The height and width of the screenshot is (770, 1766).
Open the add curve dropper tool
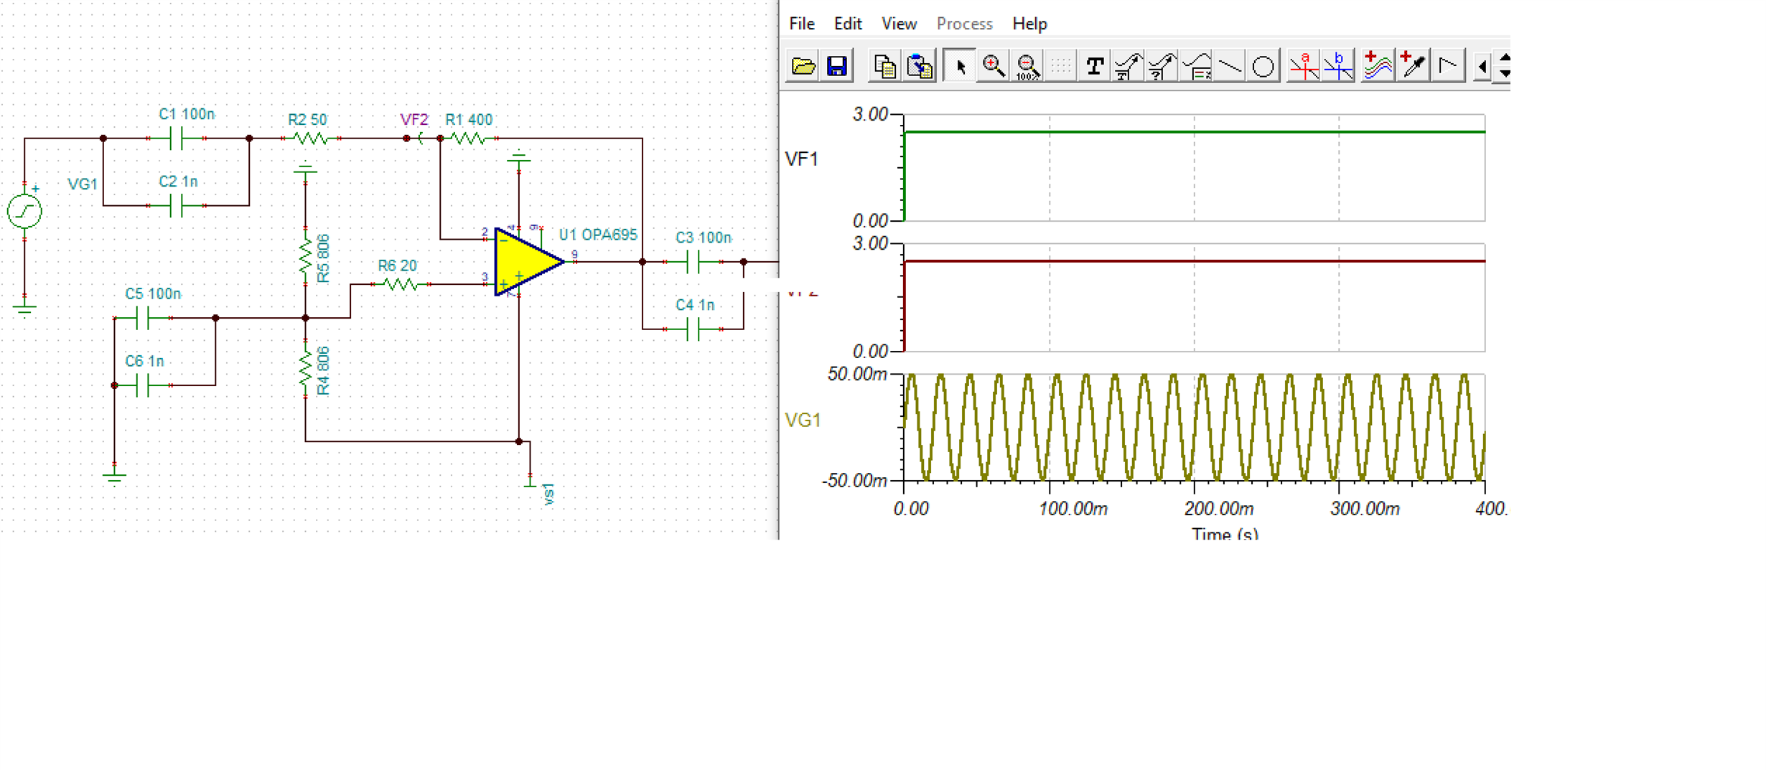(1413, 67)
